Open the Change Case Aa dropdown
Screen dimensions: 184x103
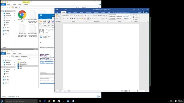coord(82,15)
